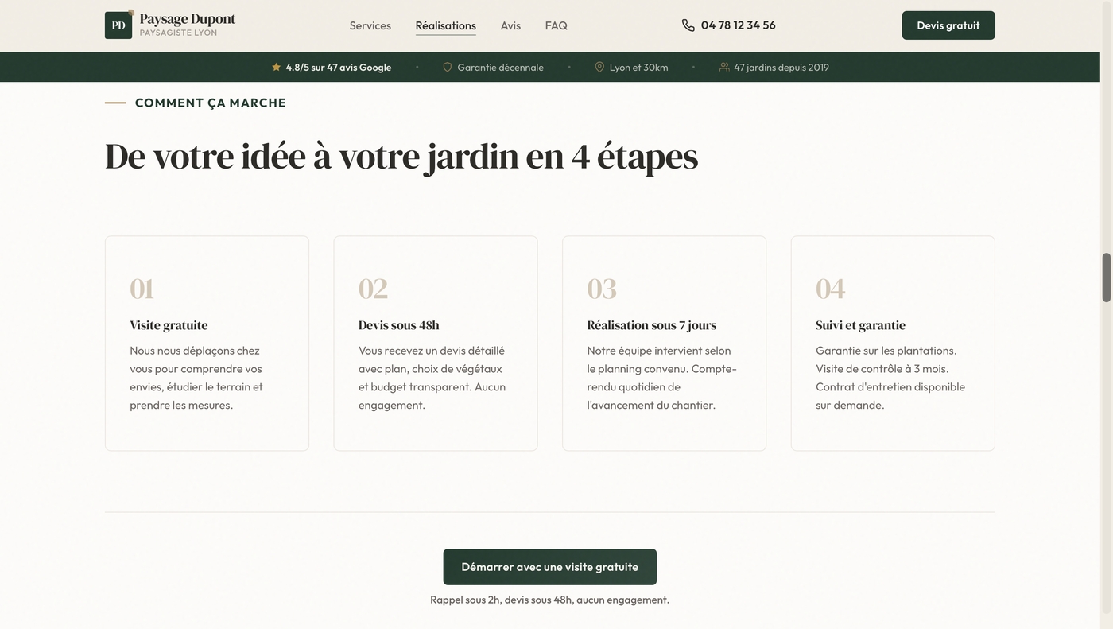
Task: Click the COMMENT ÇA MARCHE section label
Action: tap(211, 103)
